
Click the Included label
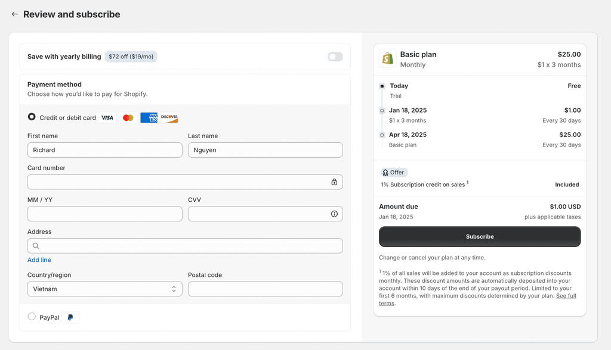(x=567, y=185)
